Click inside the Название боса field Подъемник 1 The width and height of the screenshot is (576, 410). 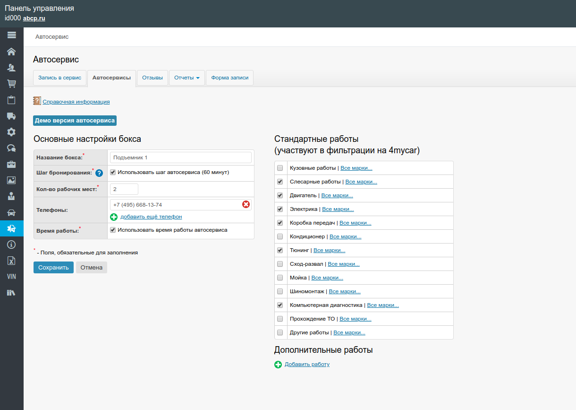[x=180, y=157]
